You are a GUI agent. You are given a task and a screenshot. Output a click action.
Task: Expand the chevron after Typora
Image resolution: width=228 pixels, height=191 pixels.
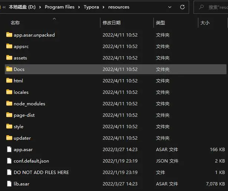103,7
